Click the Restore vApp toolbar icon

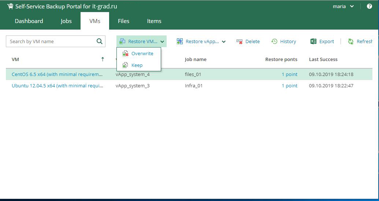(x=180, y=42)
